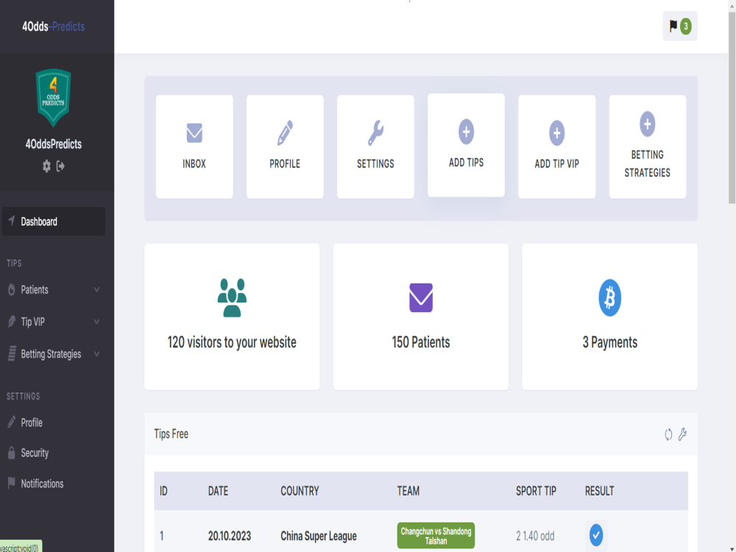Viewport: 736px width, 552px height.
Task: Click the Profile pencil icon card
Action: click(285, 146)
